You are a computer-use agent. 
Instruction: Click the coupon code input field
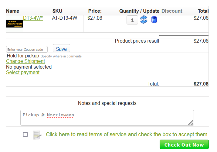pos(27,49)
